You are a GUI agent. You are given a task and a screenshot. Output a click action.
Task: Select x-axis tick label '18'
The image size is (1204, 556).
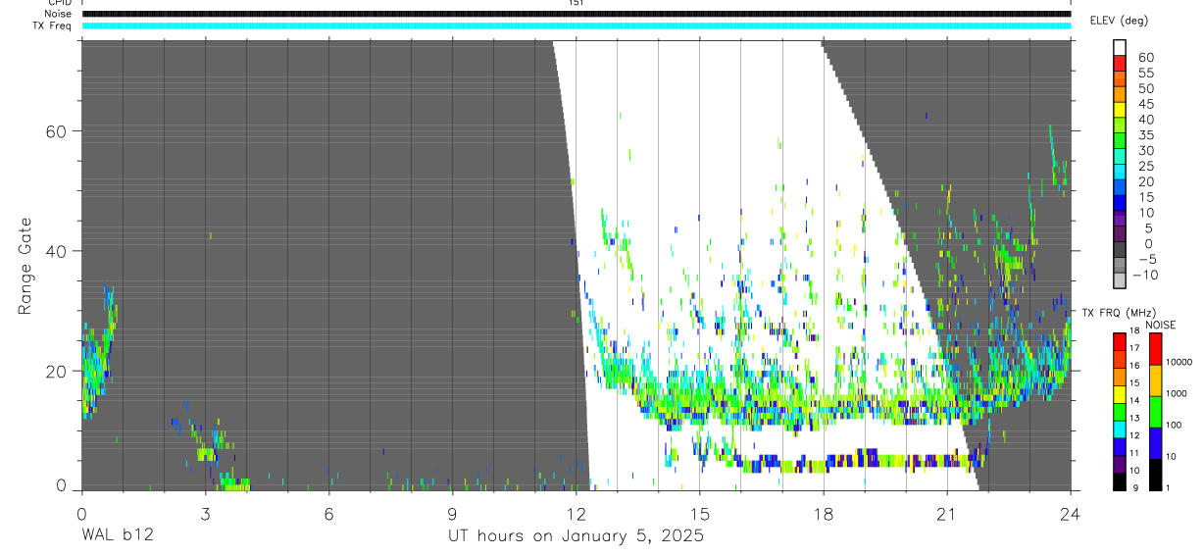pos(823,514)
